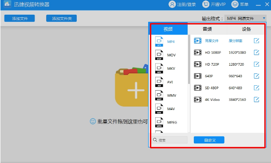
Task: Open the 菜单 menu icon
Action: tap(235, 4)
